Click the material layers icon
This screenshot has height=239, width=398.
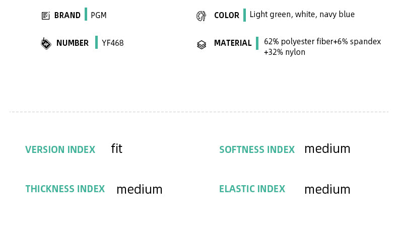(202, 45)
